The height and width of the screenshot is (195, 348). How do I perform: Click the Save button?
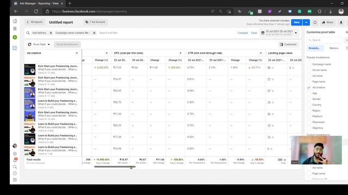(297, 22)
